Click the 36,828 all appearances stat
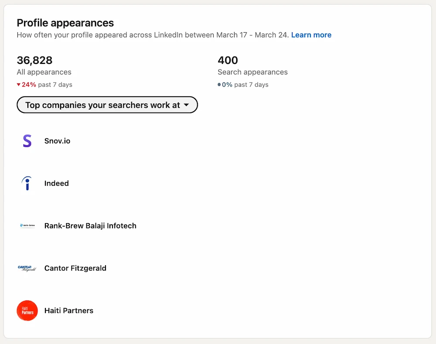 (x=34, y=60)
